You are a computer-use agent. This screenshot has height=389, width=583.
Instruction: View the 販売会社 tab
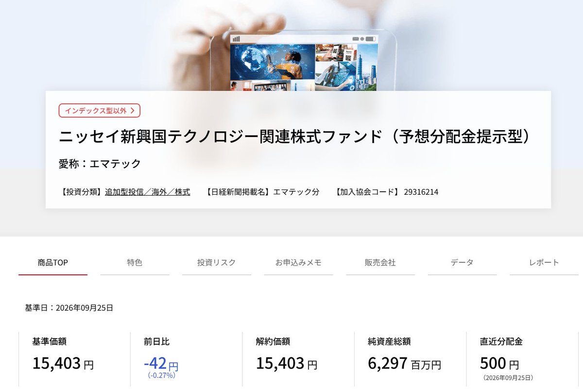click(380, 263)
